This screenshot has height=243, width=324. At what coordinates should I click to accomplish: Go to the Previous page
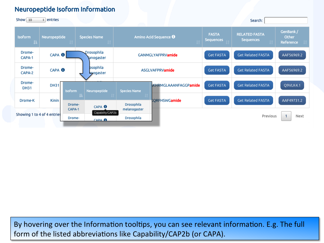pyautogui.click(x=269, y=116)
